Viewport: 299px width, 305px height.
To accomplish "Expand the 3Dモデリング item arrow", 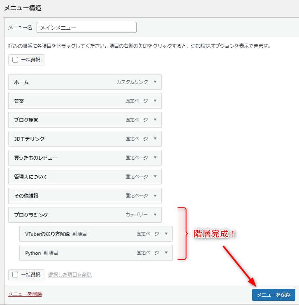I will [x=155, y=139].
